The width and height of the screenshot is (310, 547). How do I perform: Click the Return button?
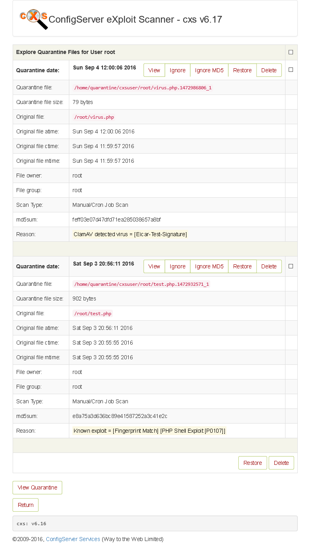click(x=25, y=505)
